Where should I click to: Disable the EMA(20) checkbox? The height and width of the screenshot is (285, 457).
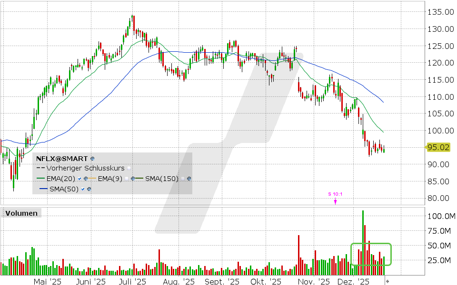pos(79,179)
